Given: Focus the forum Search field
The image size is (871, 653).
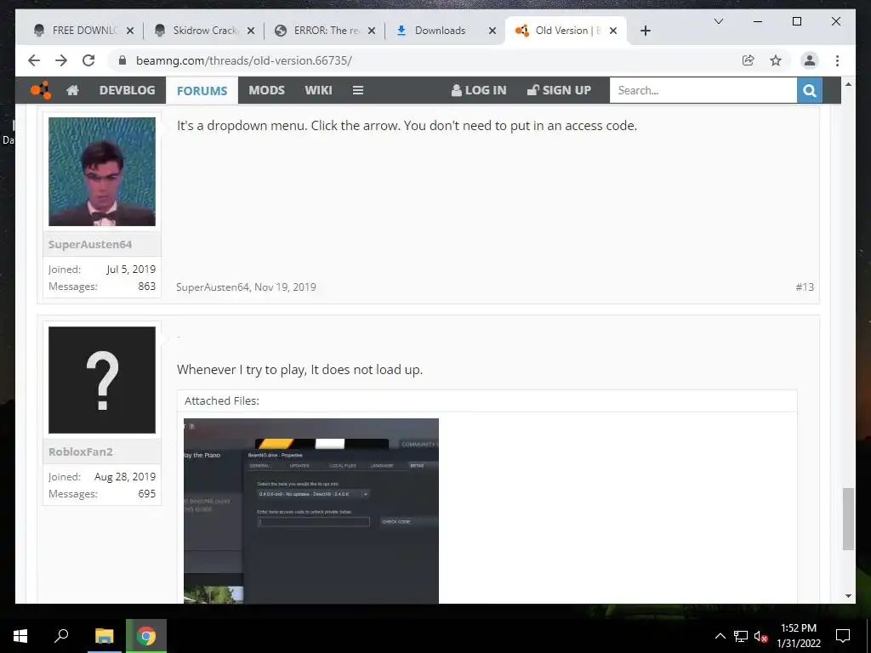Looking at the screenshot, I should click(x=703, y=90).
